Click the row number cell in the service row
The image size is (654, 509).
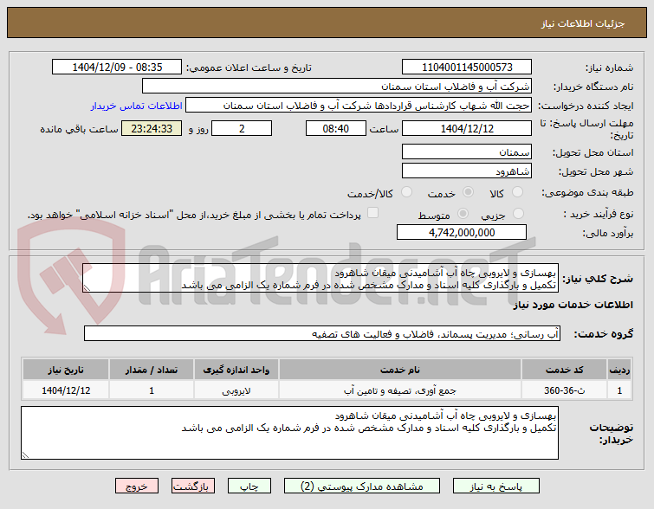619,390
